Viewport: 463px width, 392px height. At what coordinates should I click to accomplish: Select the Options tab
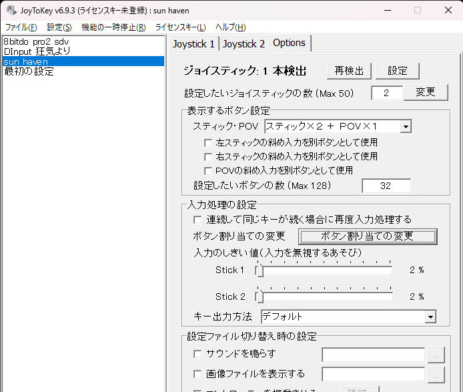pyautogui.click(x=290, y=43)
